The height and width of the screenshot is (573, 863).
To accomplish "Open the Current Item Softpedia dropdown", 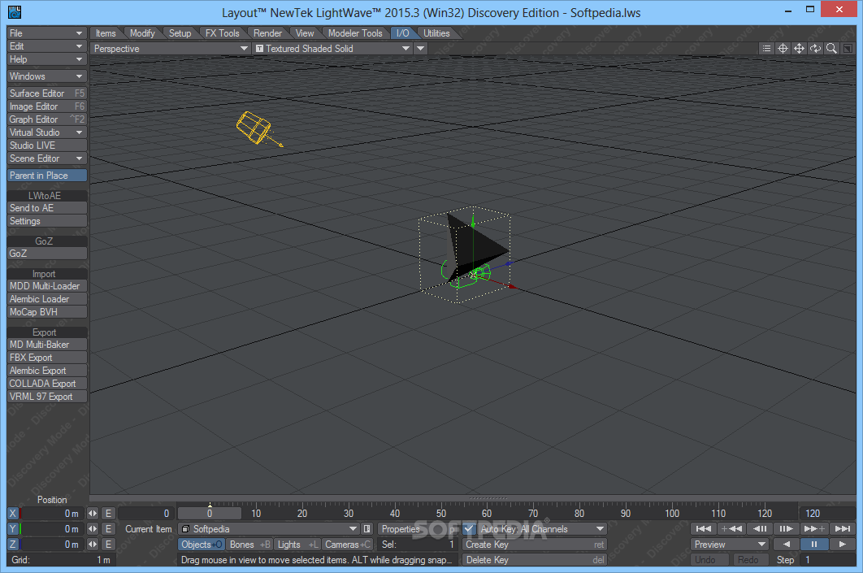I will (x=269, y=528).
